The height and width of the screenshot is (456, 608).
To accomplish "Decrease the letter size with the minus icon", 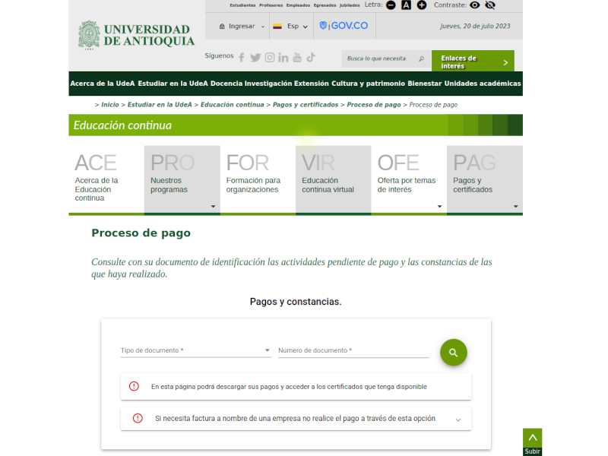I will point(391,5).
